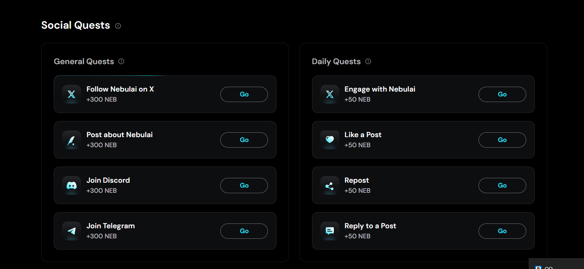Click the info icon next to General Quests
Image resolution: width=584 pixels, height=269 pixels.
[121, 62]
